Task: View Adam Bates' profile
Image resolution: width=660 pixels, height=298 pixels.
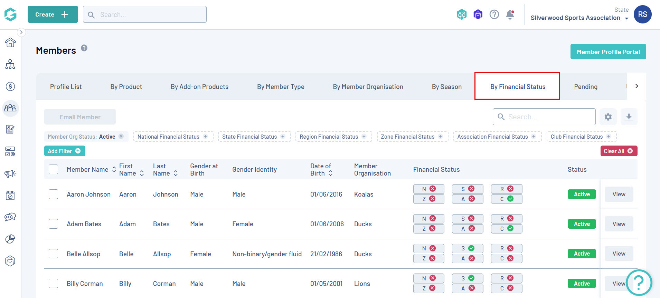Action: point(619,224)
